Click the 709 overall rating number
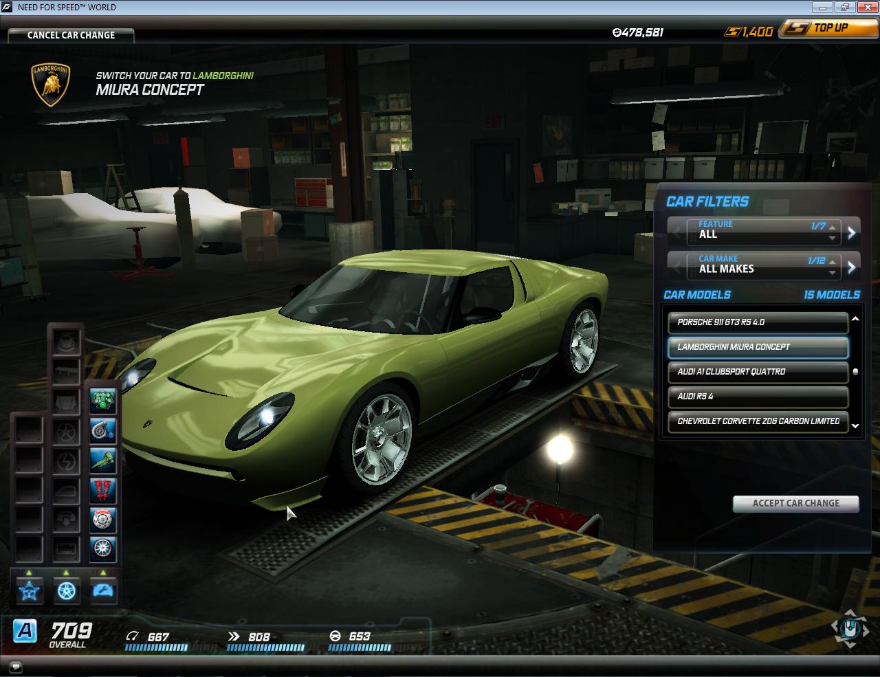This screenshot has height=677, width=880. 71,630
